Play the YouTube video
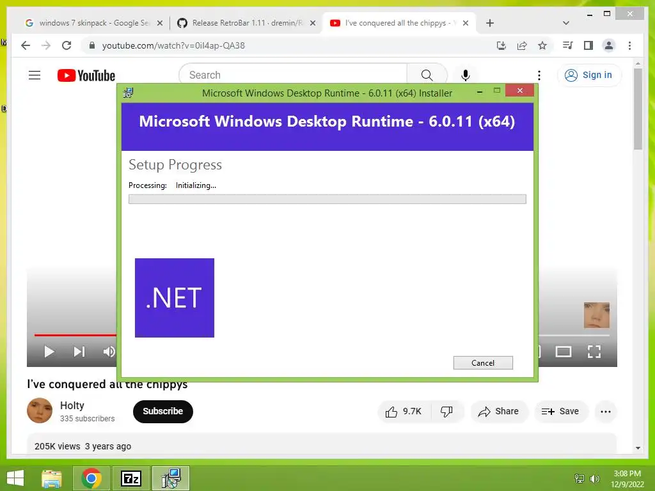 [49, 352]
